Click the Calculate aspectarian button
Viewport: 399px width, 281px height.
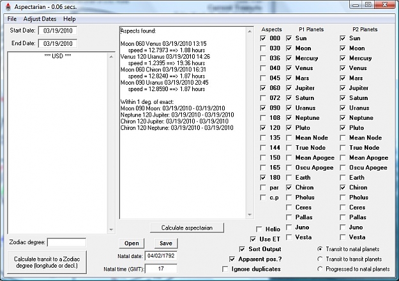click(187, 227)
